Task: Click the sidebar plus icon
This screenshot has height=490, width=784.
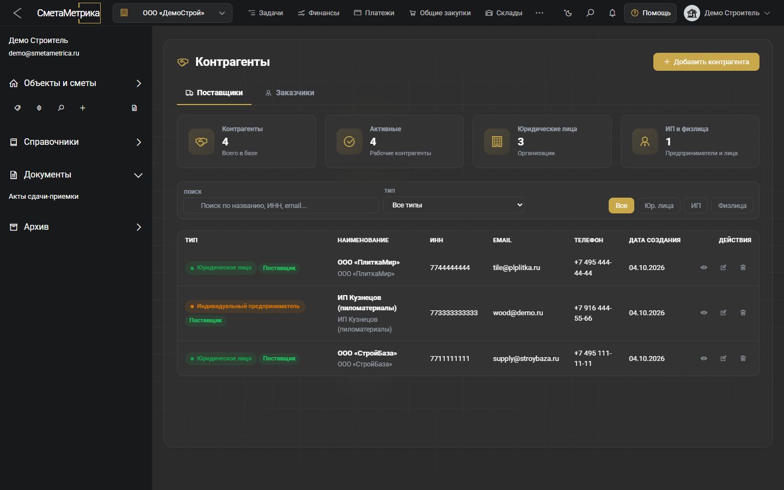Action: (x=83, y=108)
